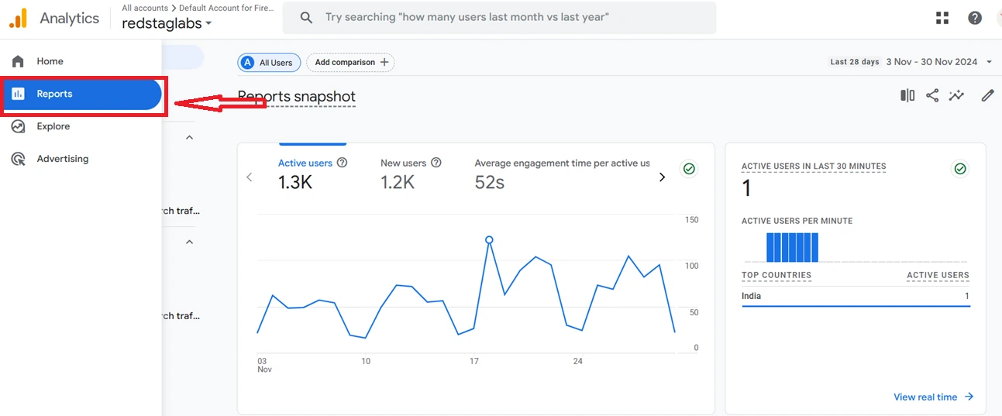Click the pencil customize report icon
The image size is (1002, 416).
coord(987,95)
